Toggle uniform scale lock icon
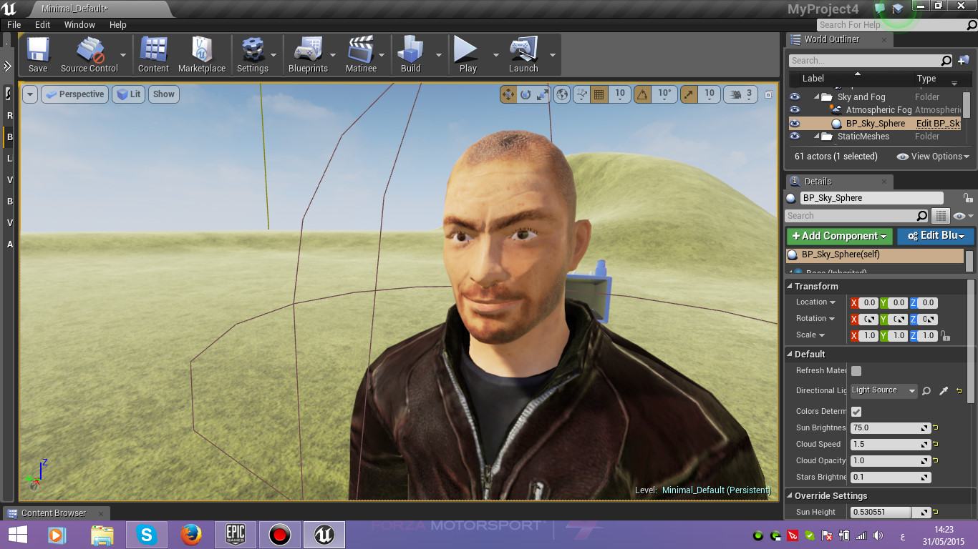Viewport: 978px width, 549px height. 946,336
